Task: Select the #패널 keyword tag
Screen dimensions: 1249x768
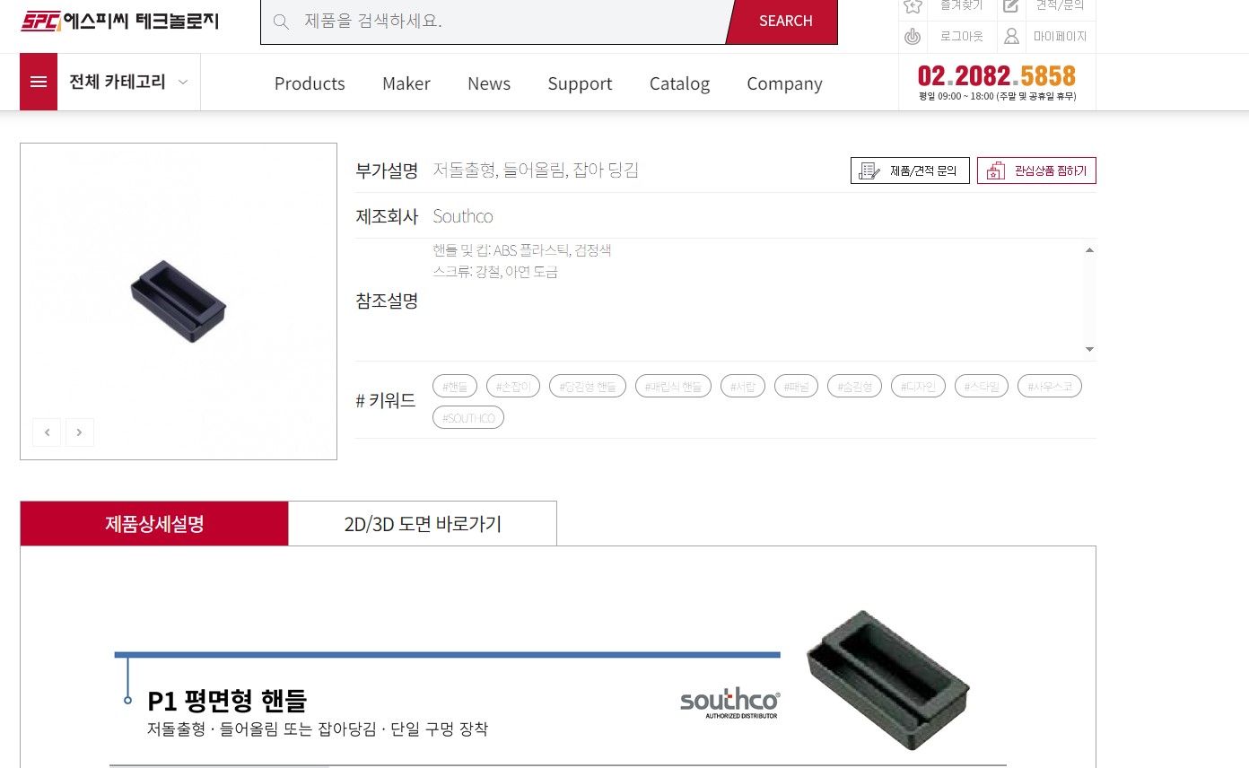Action: click(x=796, y=387)
